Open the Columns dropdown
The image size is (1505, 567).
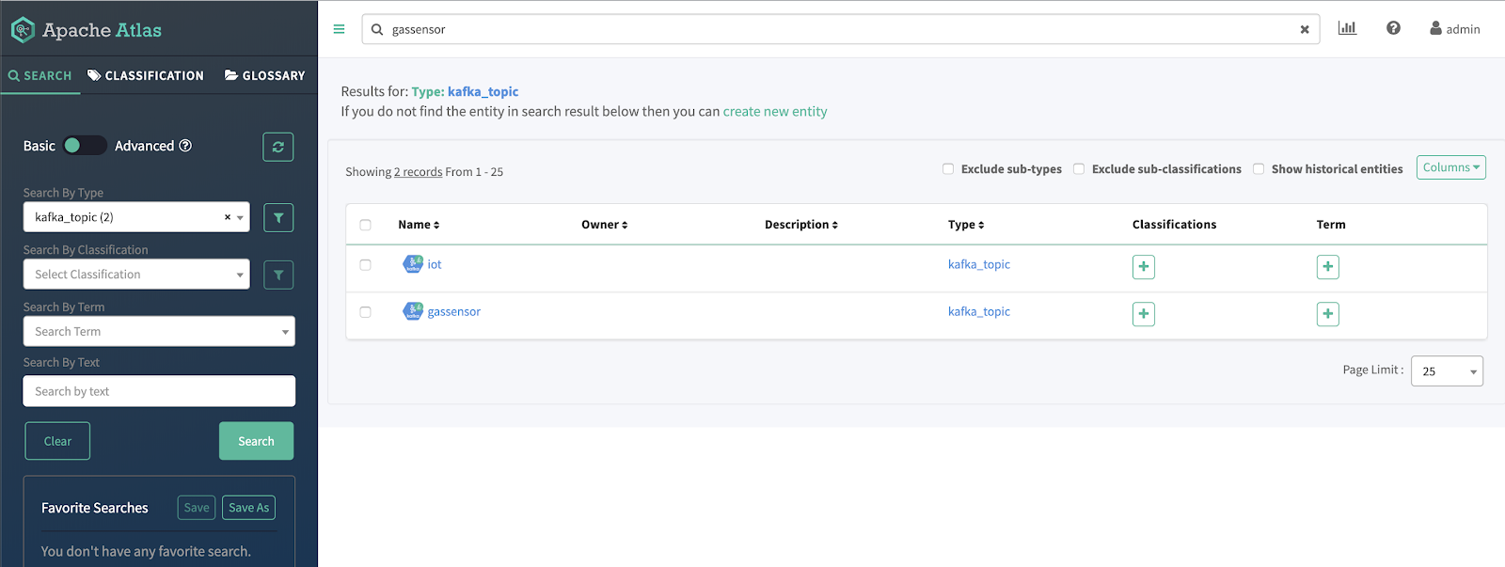coord(1451,167)
